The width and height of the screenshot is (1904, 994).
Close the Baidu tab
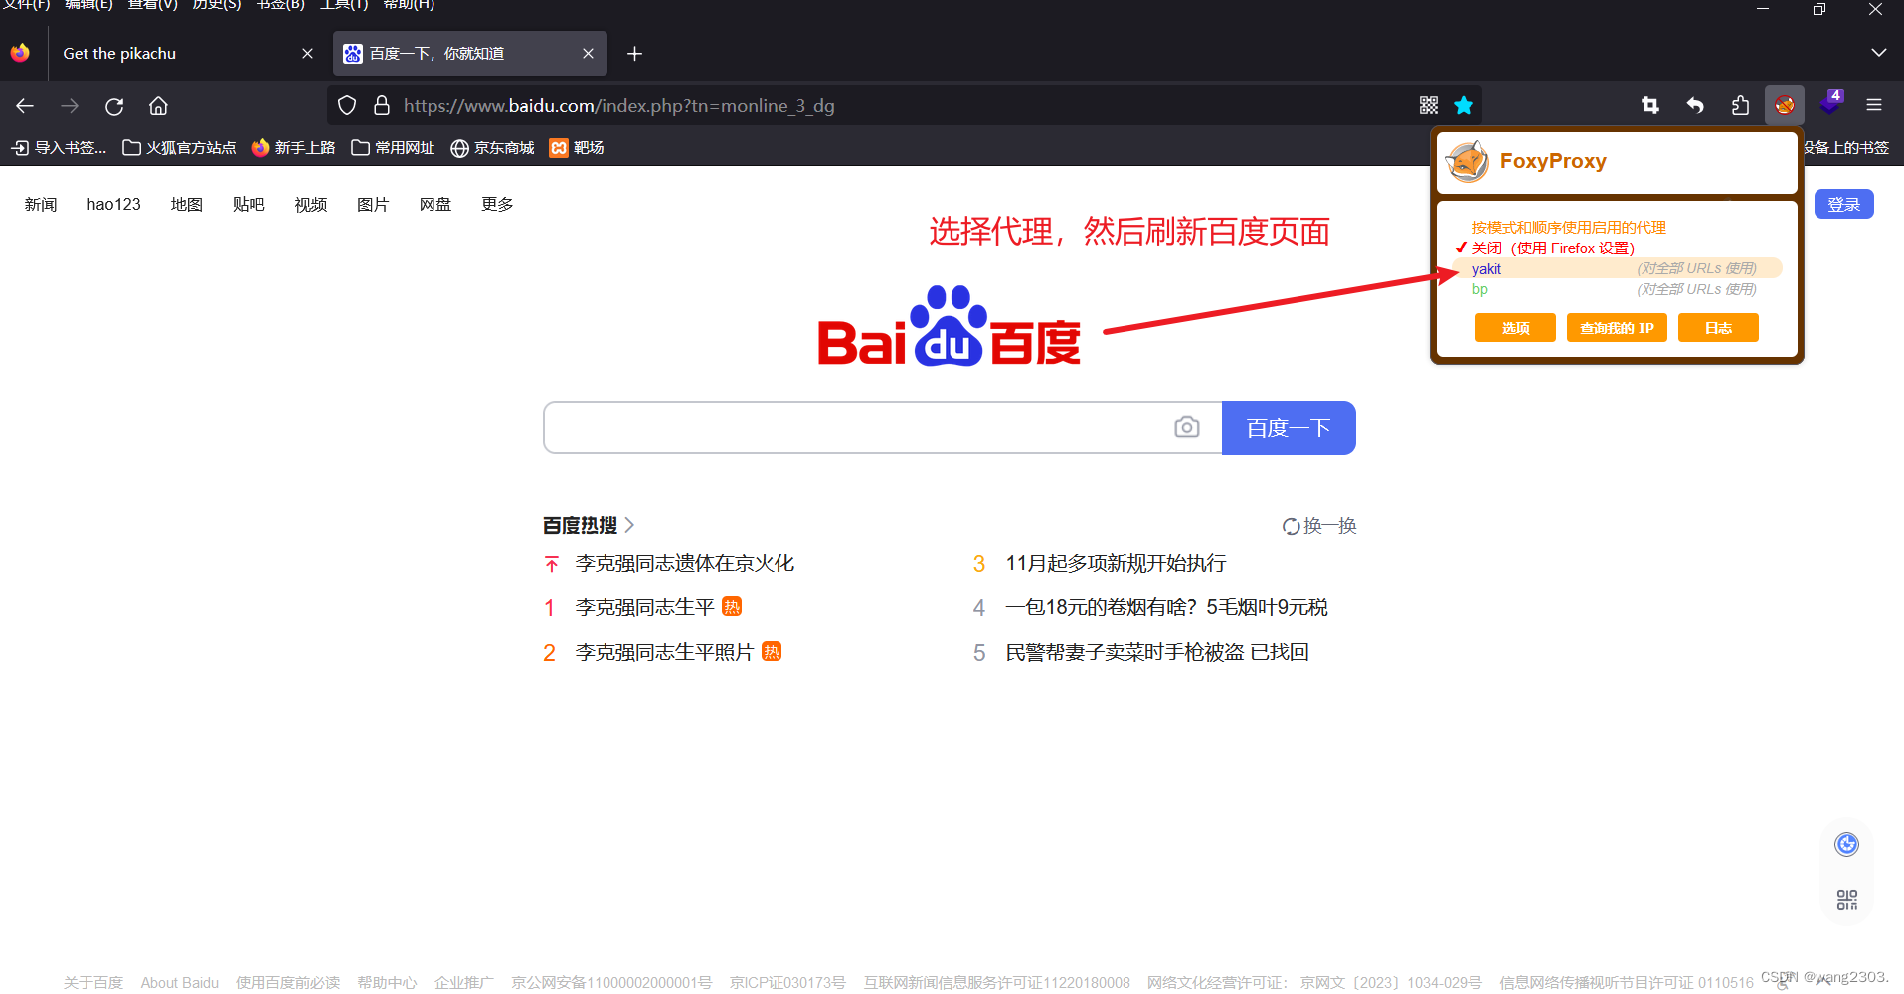tap(588, 54)
